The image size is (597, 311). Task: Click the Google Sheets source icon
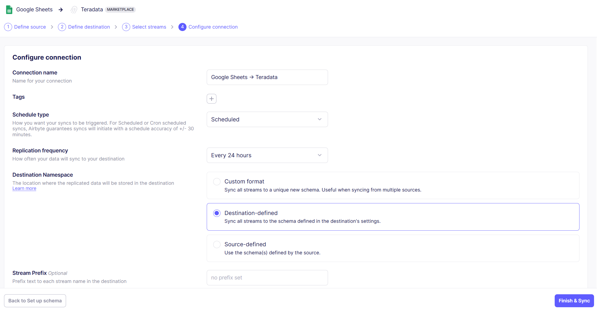pyautogui.click(x=9, y=10)
